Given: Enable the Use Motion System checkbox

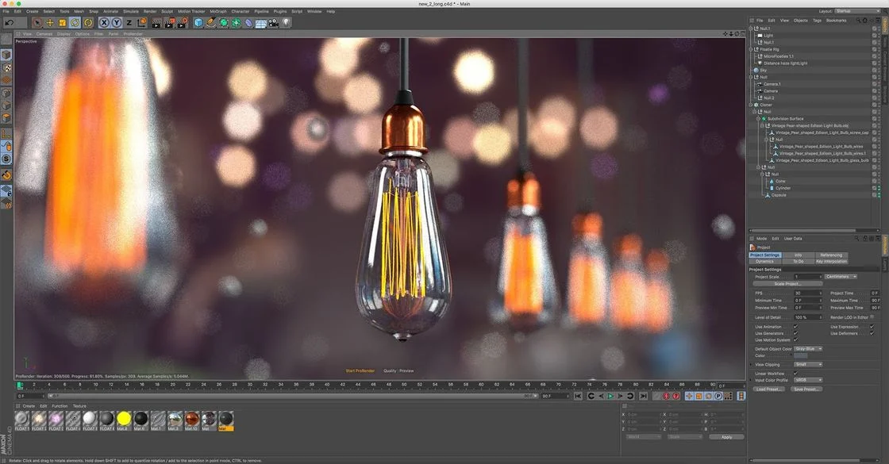Looking at the screenshot, I should pos(795,340).
